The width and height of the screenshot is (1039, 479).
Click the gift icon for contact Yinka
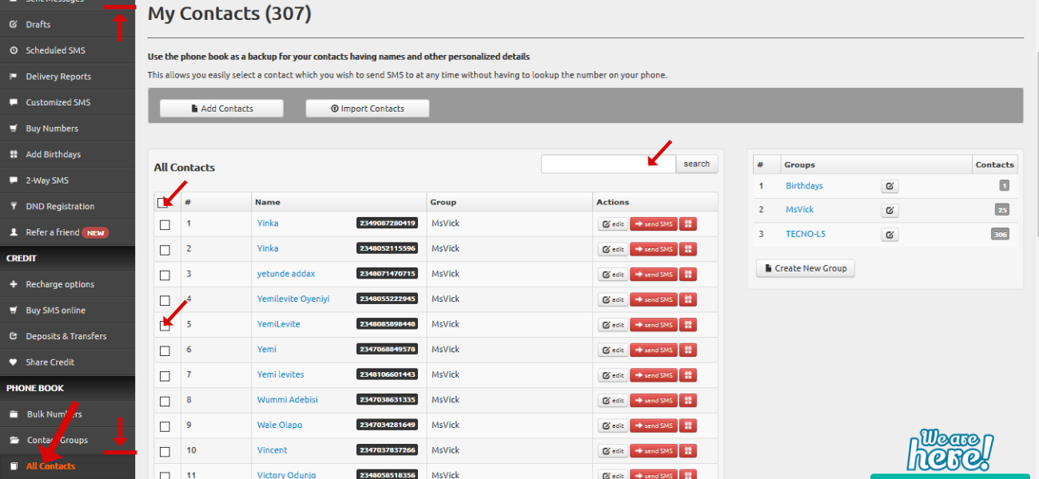[687, 224]
